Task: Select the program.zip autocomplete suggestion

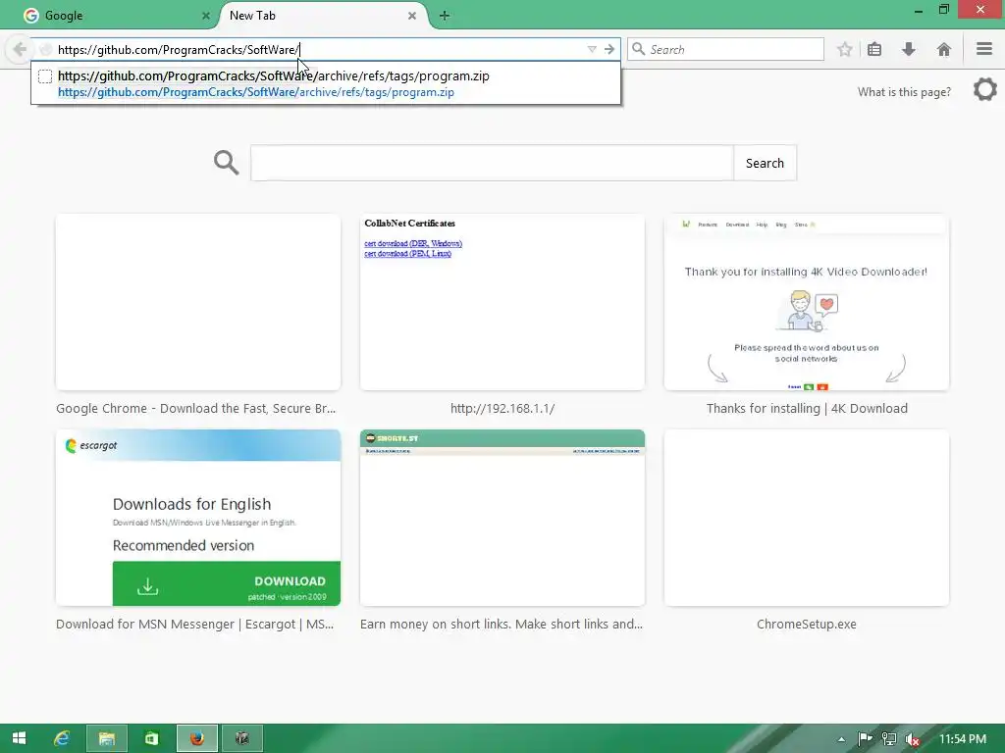Action: click(x=326, y=83)
